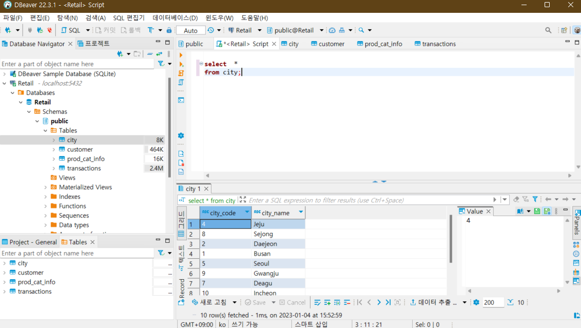The image size is (581, 328).
Task: Select the transactions table in navigator tree
Action: pos(84,168)
